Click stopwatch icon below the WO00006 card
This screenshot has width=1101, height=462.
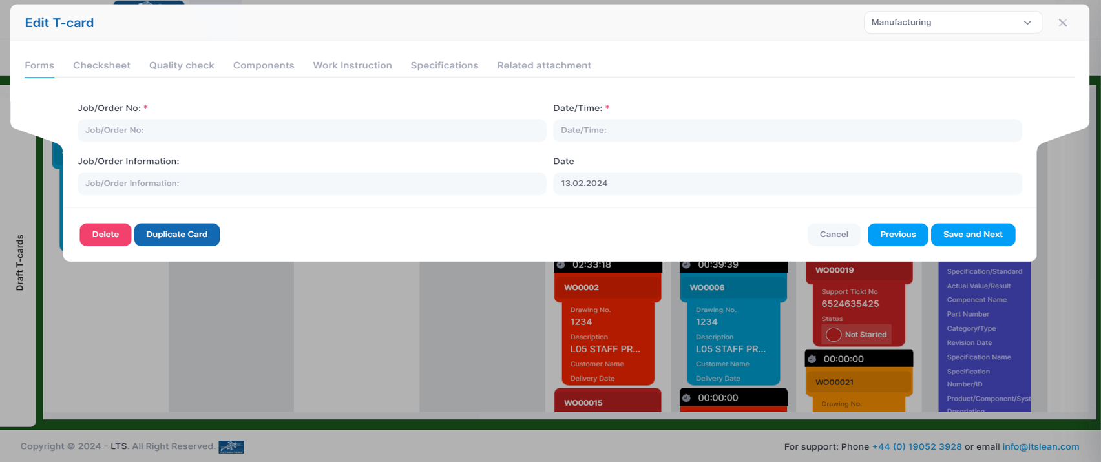686,397
